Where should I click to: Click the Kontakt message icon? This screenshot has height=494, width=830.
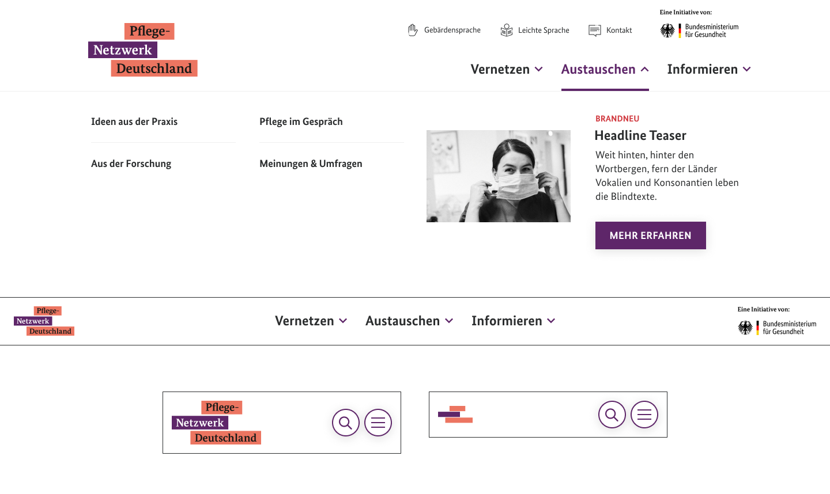coord(595,30)
